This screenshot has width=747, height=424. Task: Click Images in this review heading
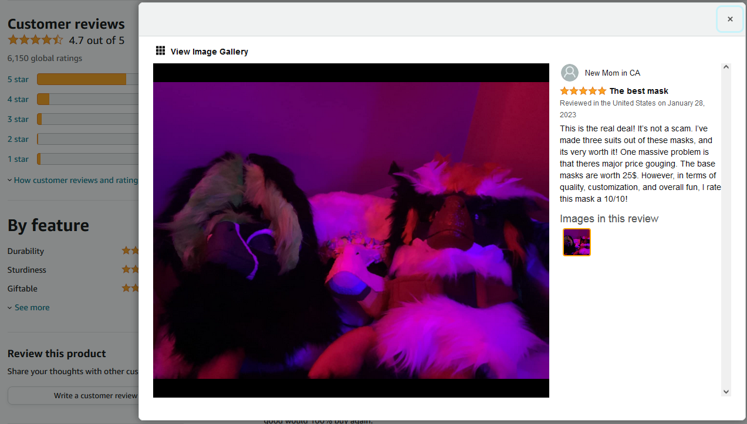pyautogui.click(x=609, y=219)
